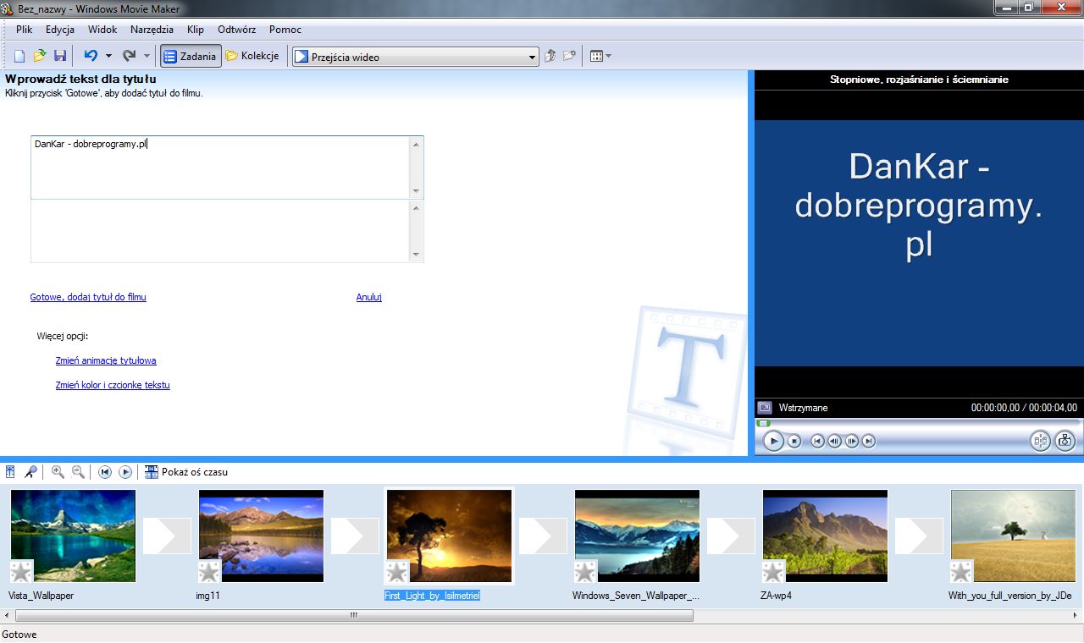Click 'Zmień kolor i czcionkę tekstu' link
Viewport: 1084px width, 643px height.
point(113,386)
